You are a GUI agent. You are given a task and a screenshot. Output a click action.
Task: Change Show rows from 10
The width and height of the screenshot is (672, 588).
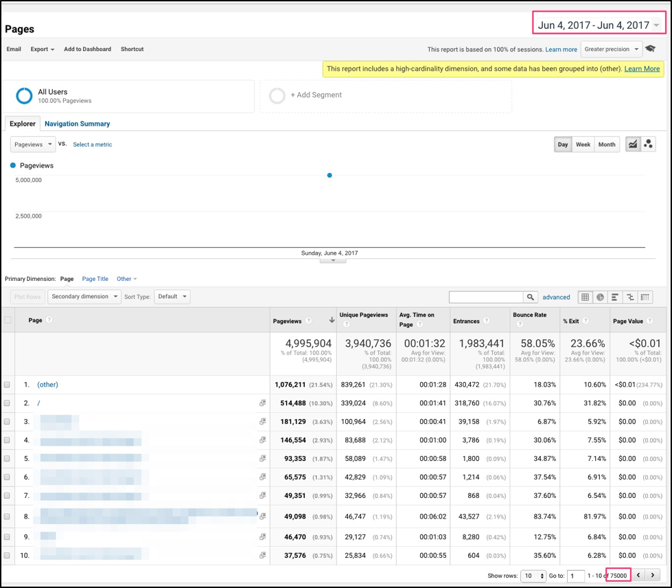533,575
